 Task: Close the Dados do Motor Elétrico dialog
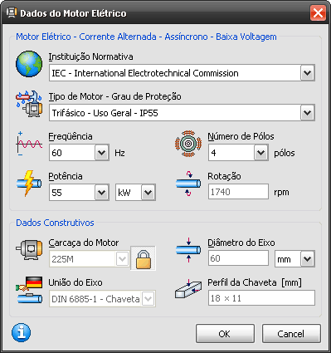point(318,13)
